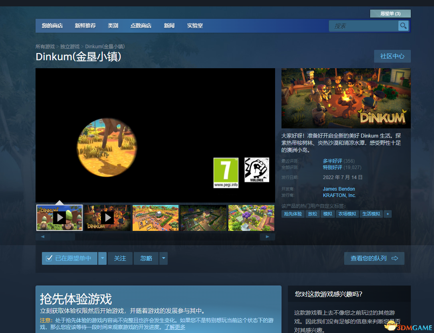Play the second Dinkum trailer thumbnail
The image size is (434, 333).
[x=107, y=218]
